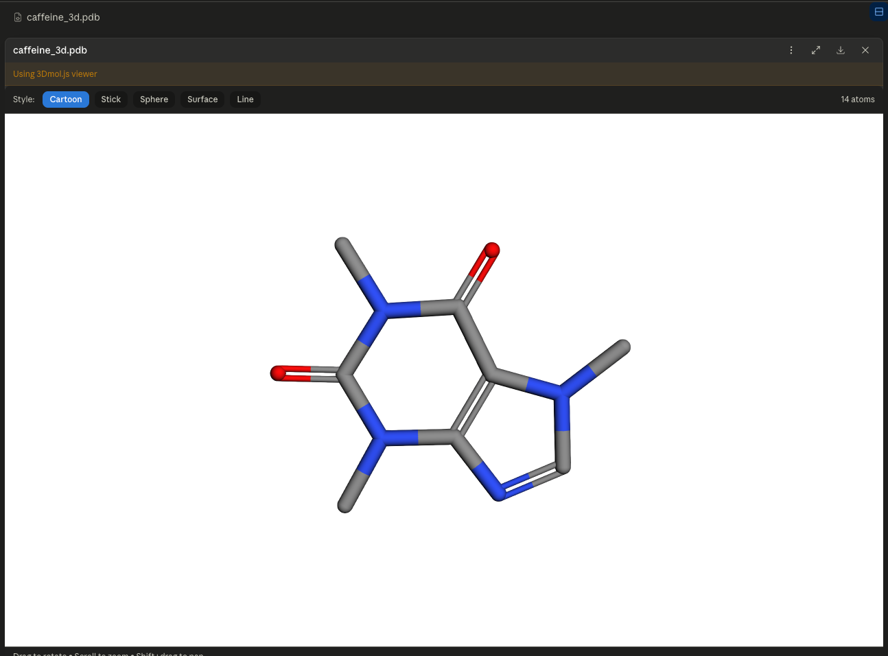888x656 pixels.
Task: Enable Surface style rendering
Action: pyautogui.click(x=202, y=99)
